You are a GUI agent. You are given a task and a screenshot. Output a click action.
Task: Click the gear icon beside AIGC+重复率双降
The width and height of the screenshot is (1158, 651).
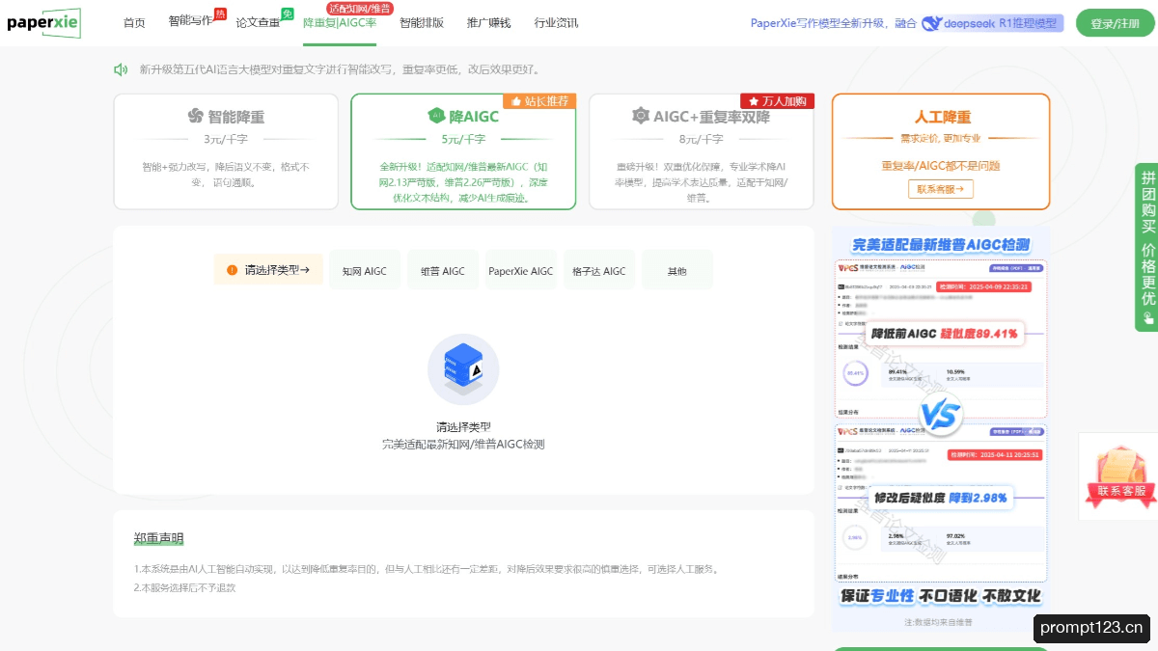pos(640,117)
